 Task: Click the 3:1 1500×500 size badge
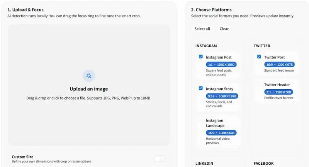278,92
